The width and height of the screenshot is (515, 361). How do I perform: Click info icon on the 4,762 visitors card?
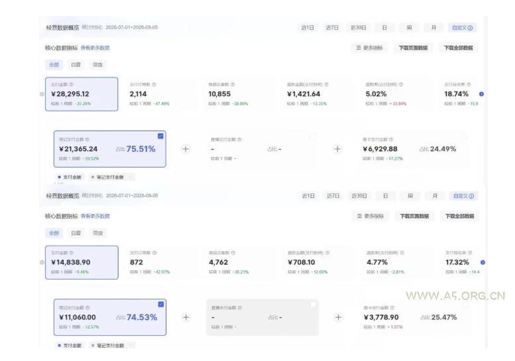click(x=233, y=253)
